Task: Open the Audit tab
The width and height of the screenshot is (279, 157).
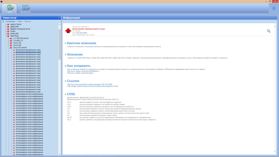Action: coord(9,9)
